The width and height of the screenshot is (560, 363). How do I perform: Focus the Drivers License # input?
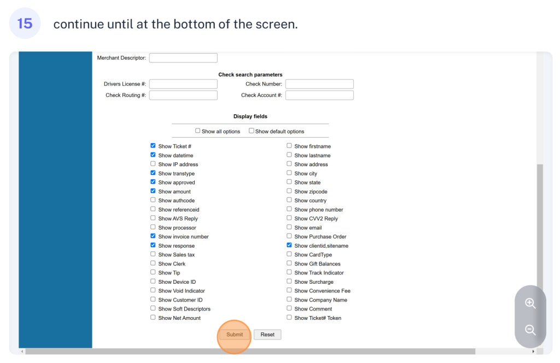click(183, 84)
